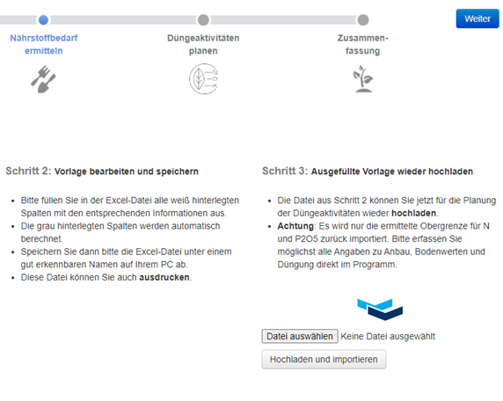Open the Zusammenfassung step label

pos(363,44)
